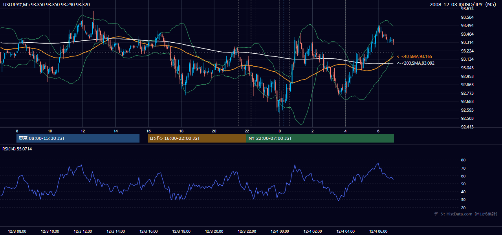
Task: Click the 93.404 price axis label
Action: 467,34
